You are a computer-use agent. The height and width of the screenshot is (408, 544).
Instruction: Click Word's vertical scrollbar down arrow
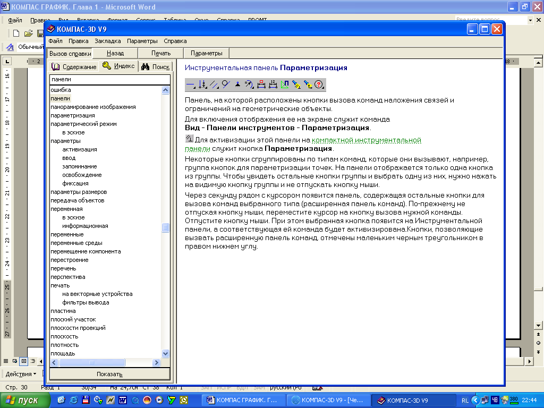coord(538,326)
